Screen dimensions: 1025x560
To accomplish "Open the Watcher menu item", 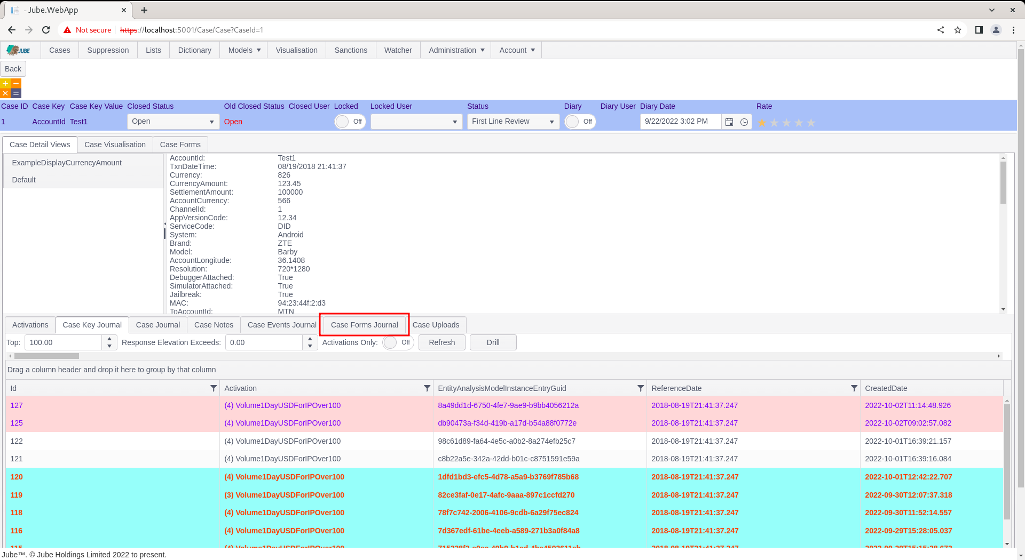I will tap(398, 50).
